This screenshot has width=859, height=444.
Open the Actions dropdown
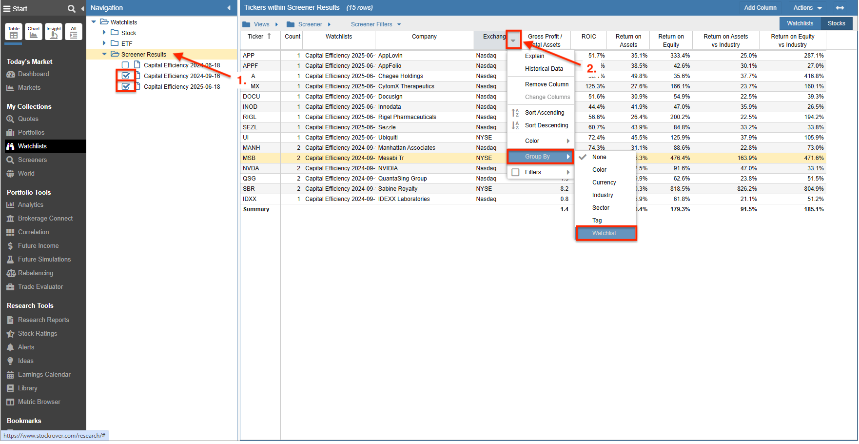tap(808, 8)
